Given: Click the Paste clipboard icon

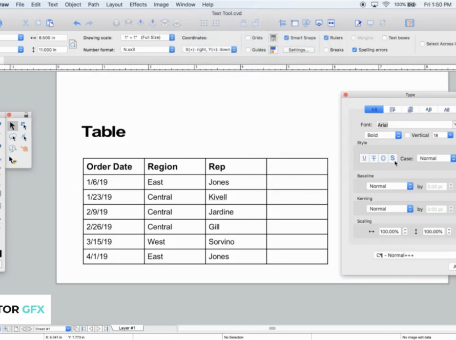Looking at the screenshot, I should 50,23.
